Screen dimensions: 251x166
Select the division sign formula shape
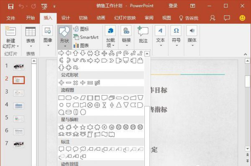click(x=83, y=83)
